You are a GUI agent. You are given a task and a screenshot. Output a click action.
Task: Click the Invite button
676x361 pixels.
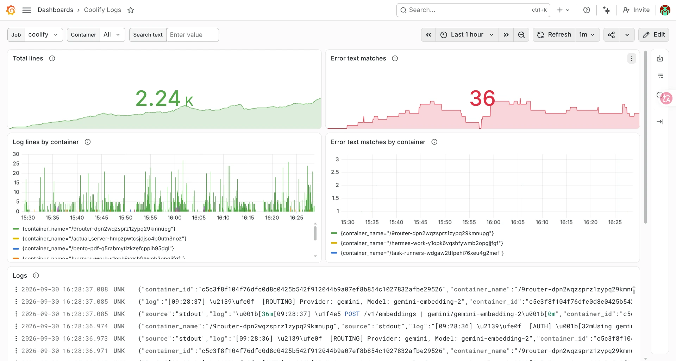pyautogui.click(x=636, y=10)
